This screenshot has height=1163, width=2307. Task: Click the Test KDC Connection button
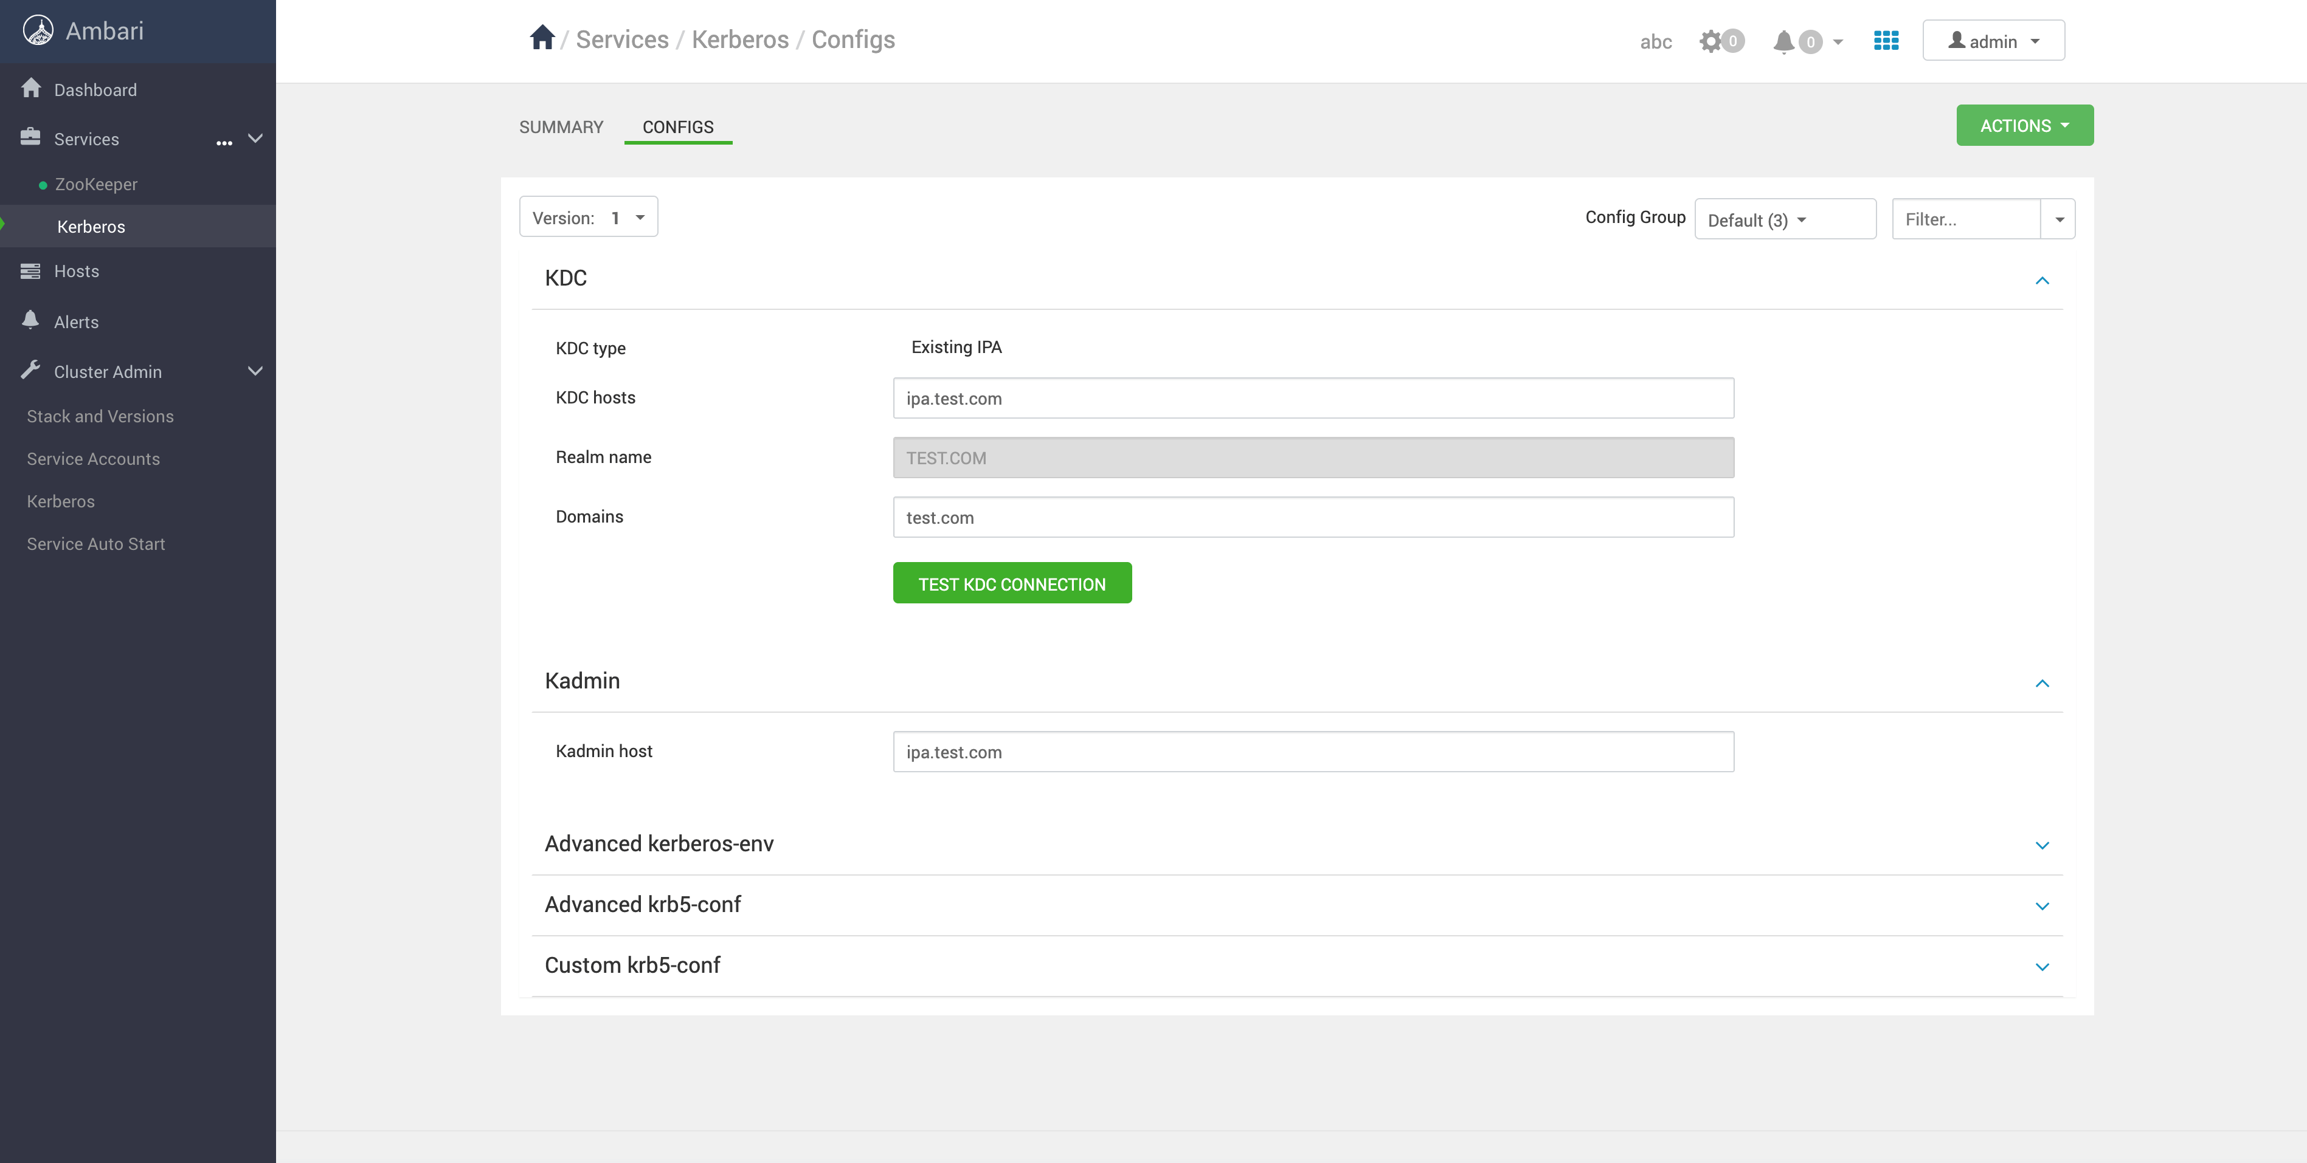[1011, 583]
